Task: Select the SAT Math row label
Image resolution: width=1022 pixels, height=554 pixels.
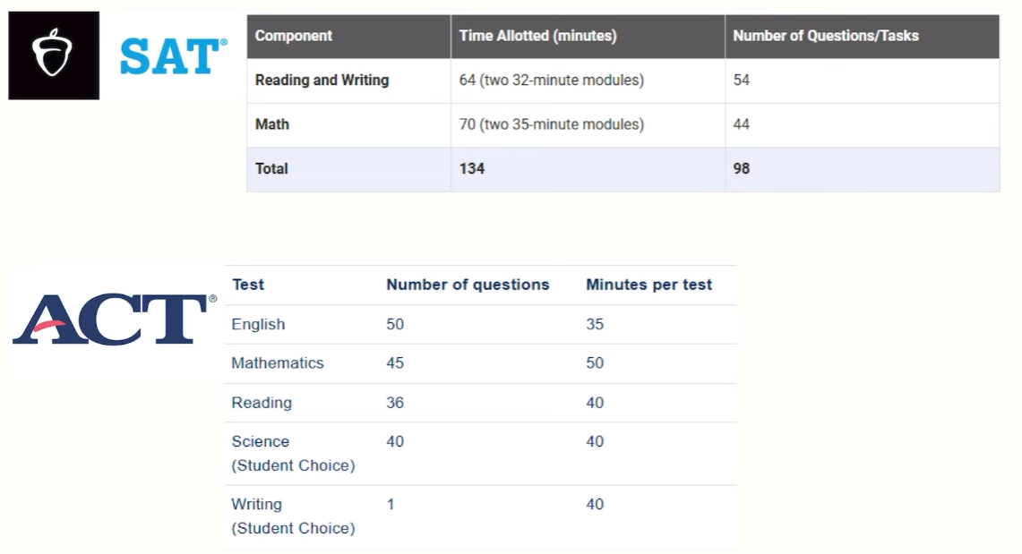Action: [x=272, y=124]
